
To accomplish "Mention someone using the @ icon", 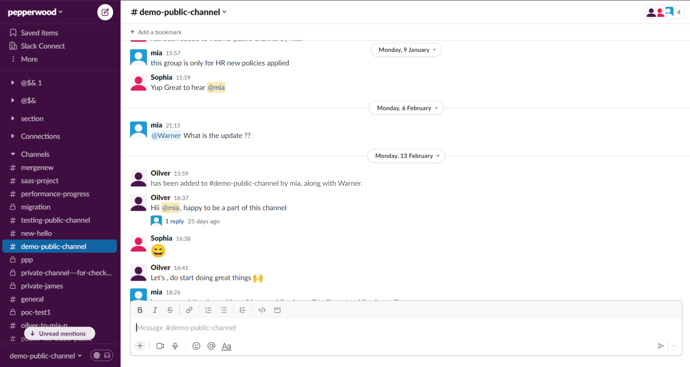I will tap(211, 346).
